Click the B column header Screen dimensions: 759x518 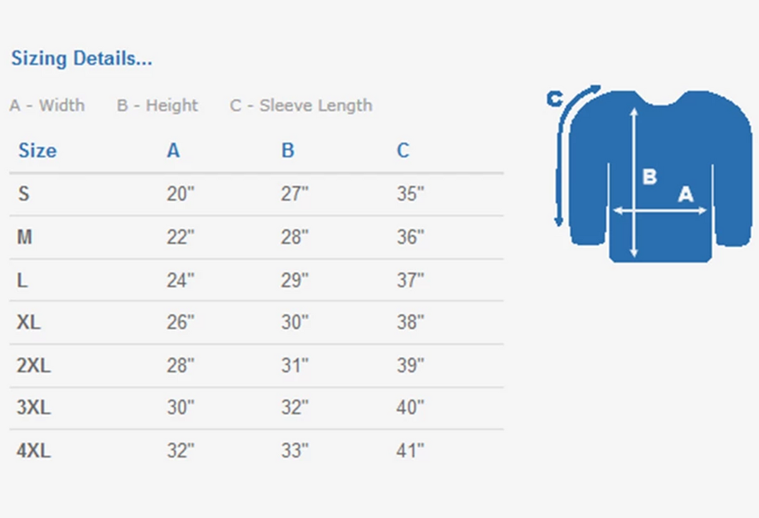[x=288, y=150]
